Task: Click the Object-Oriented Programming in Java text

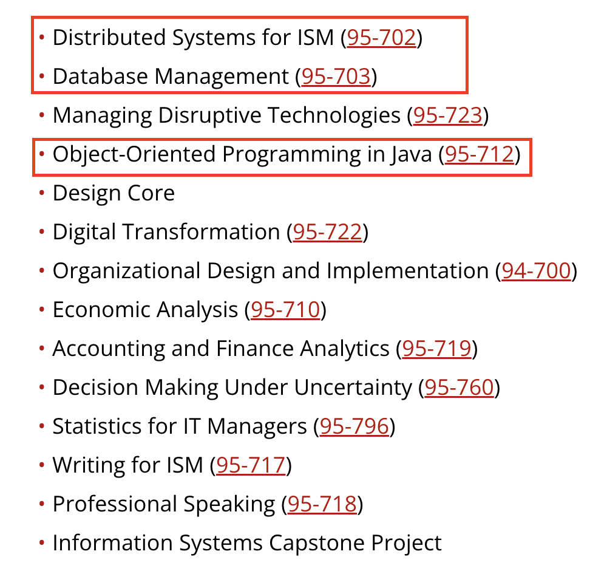Action: (x=243, y=154)
